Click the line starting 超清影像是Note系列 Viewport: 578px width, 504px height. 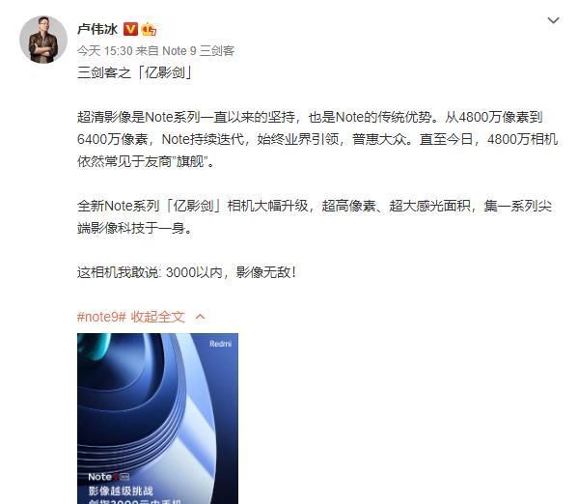click(310, 117)
